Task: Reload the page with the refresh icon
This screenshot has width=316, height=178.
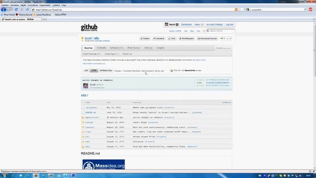Action: click(16, 9)
